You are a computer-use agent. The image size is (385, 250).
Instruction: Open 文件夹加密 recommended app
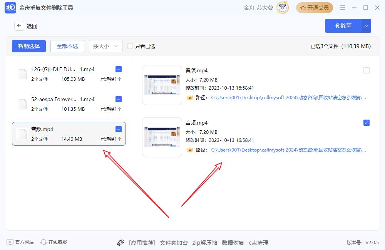click(x=174, y=243)
